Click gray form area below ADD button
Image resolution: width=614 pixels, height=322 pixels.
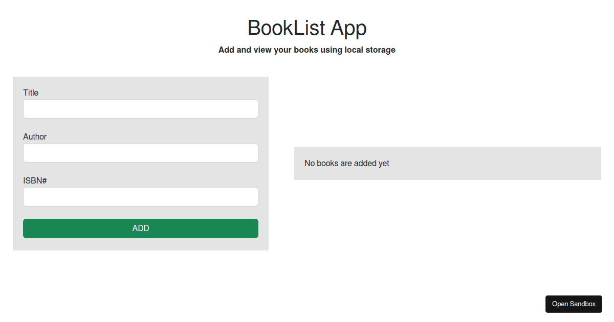tap(141, 244)
